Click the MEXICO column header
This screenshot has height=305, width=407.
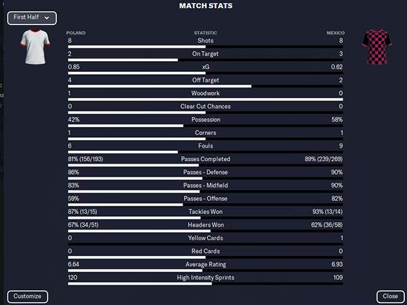click(x=335, y=33)
